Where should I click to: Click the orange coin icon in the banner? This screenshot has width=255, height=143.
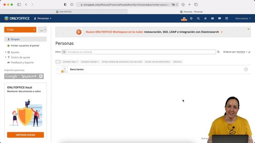79,32
